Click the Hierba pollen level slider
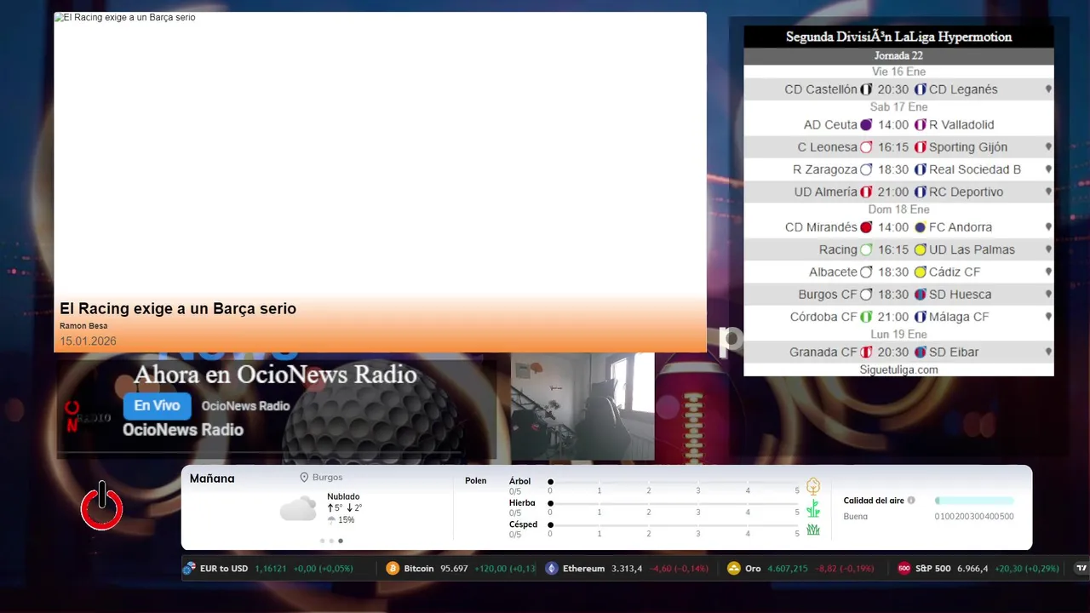The height and width of the screenshot is (613, 1090). (x=674, y=503)
